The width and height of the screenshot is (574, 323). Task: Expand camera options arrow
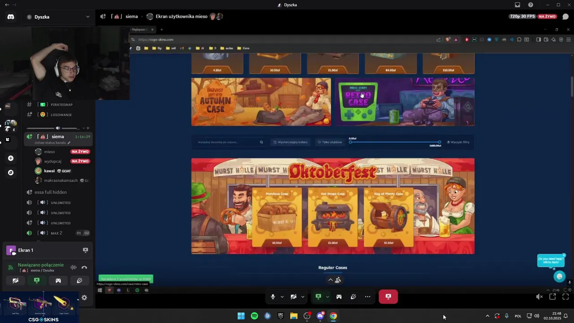(x=303, y=297)
